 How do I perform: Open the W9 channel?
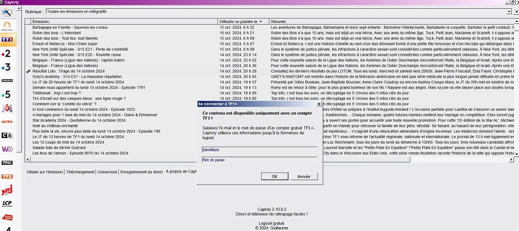pos(8,149)
